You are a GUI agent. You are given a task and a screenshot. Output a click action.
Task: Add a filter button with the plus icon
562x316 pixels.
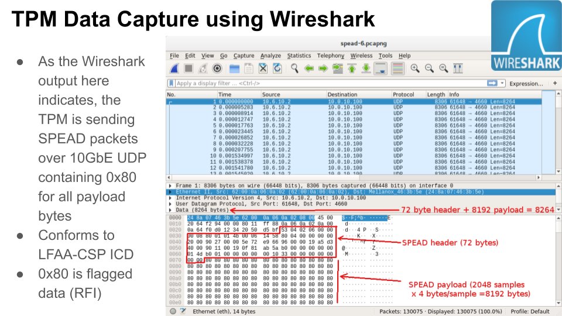(555, 83)
